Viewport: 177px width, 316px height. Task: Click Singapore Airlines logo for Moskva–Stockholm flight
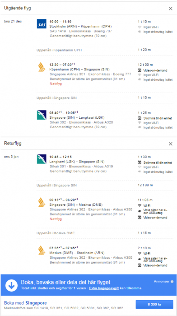(x=42, y=250)
